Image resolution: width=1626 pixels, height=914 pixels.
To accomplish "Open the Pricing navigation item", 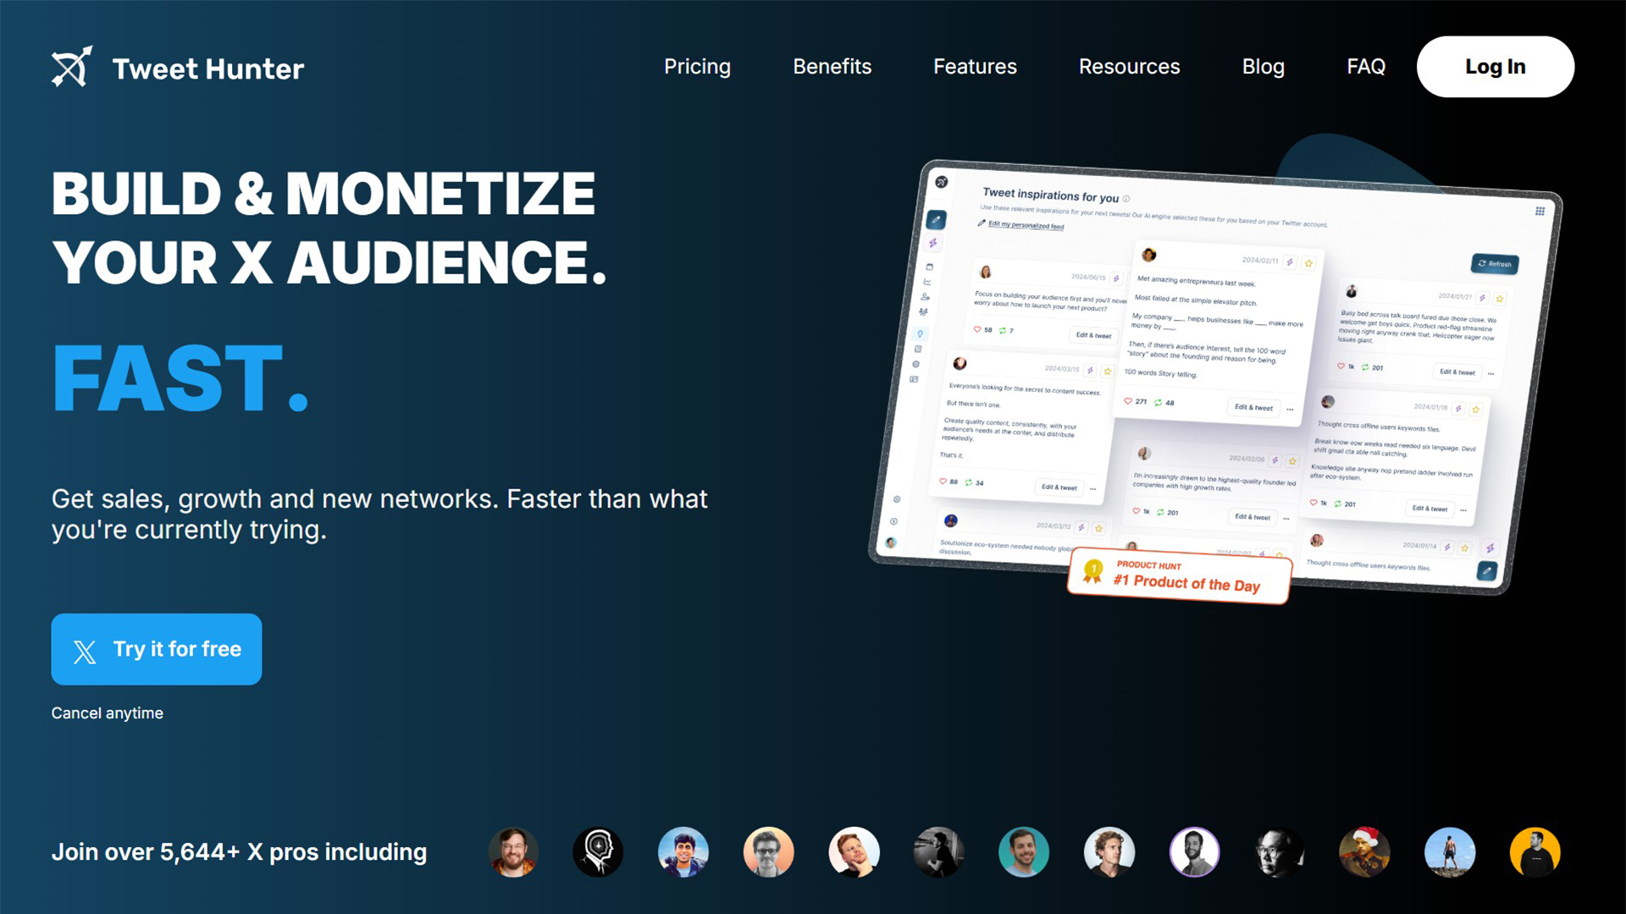I will tap(697, 66).
